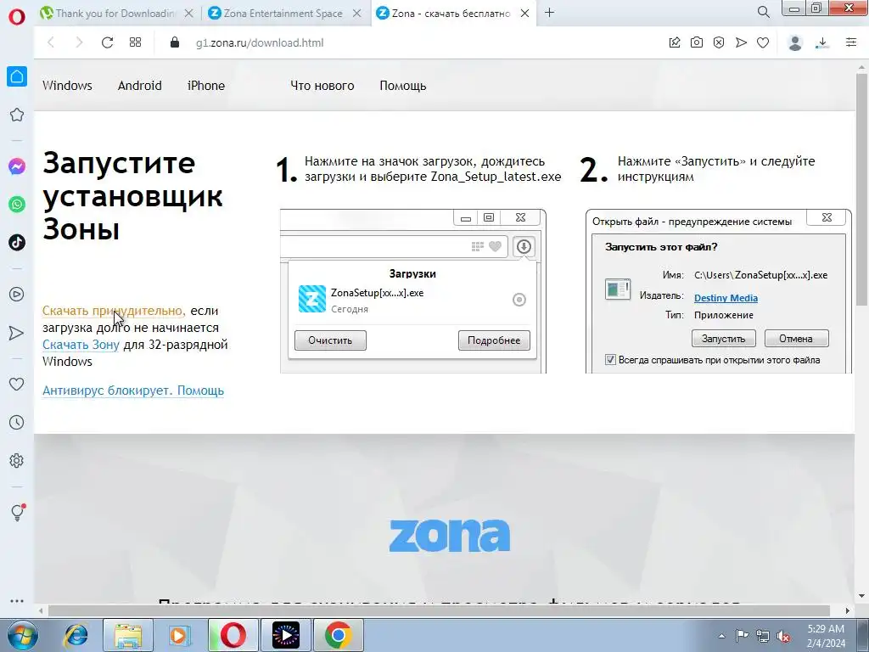Open Player icon in sidebar
The height and width of the screenshot is (652, 869).
click(x=17, y=294)
